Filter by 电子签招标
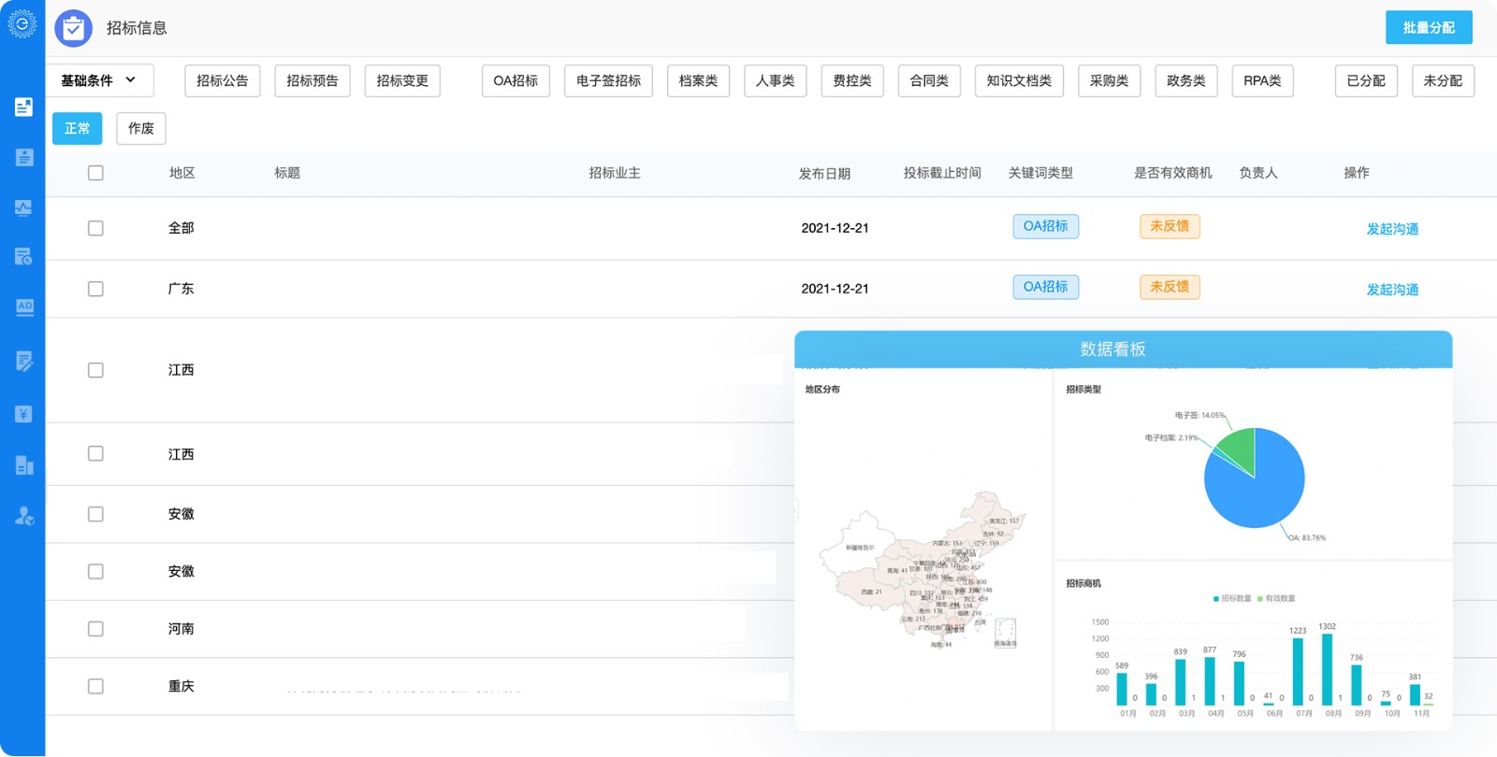Image resolution: width=1497 pixels, height=757 pixels. (x=608, y=80)
